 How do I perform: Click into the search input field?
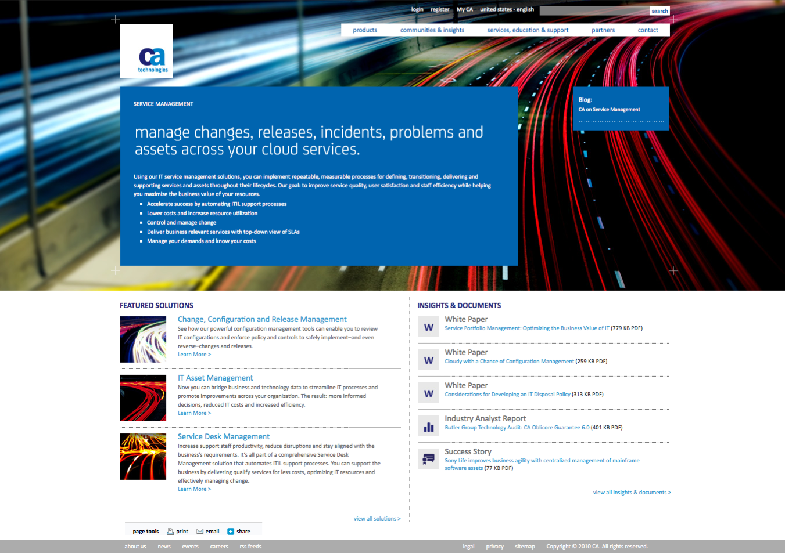click(x=594, y=11)
